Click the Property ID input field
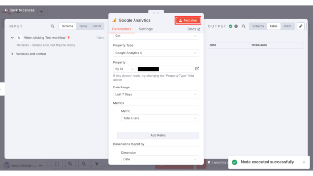The width and height of the screenshot is (313, 176). 165,69
